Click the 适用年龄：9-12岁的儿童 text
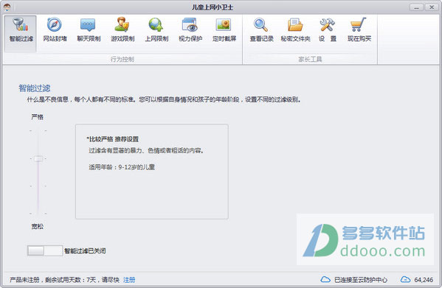 coord(122,167)
